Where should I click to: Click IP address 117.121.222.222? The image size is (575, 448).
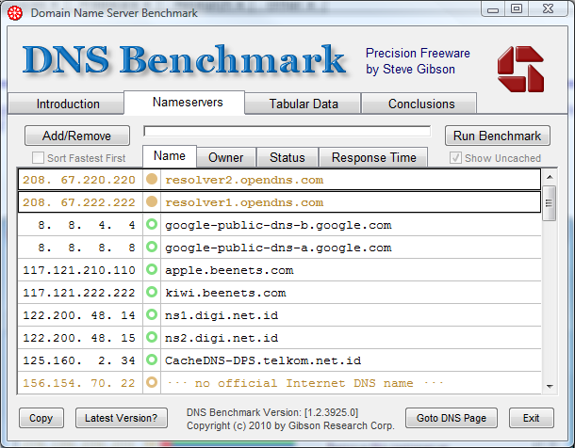(x=79, y=294)
